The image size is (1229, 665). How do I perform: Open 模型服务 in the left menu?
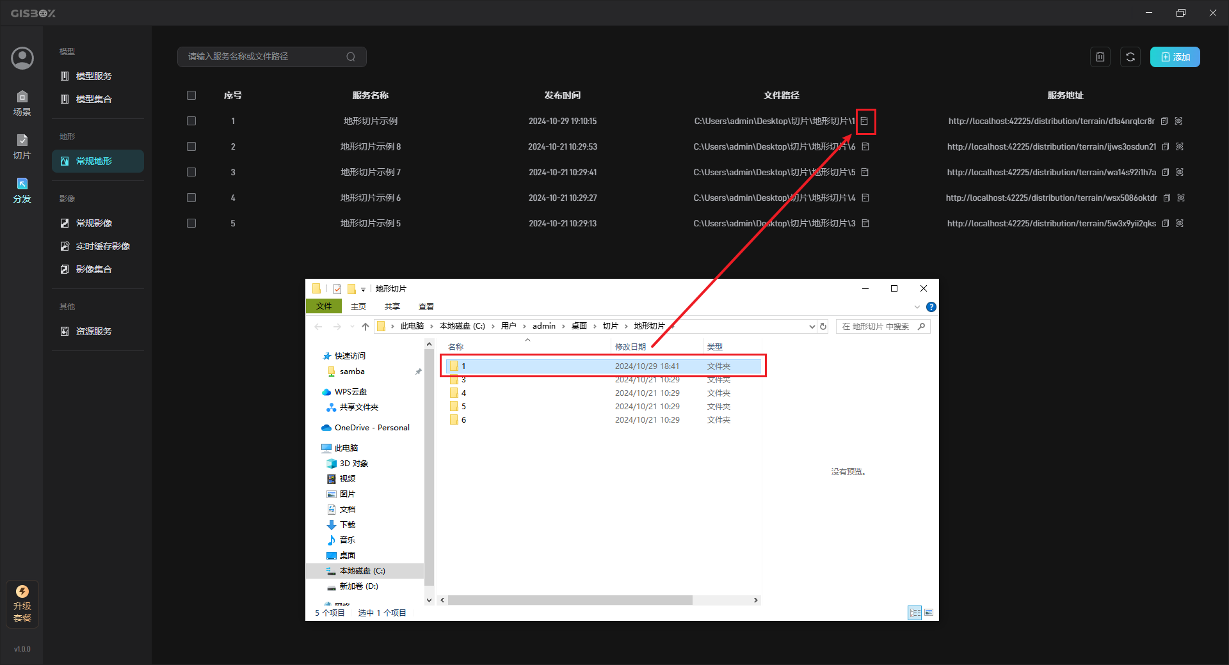pyautogui.click(x=98, y=76)
